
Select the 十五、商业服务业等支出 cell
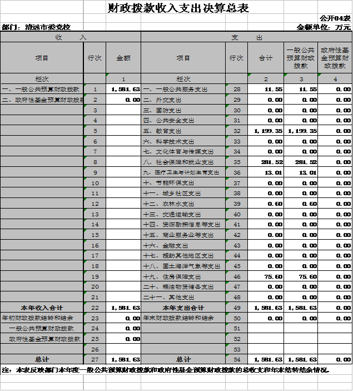[x=183, y=235]
